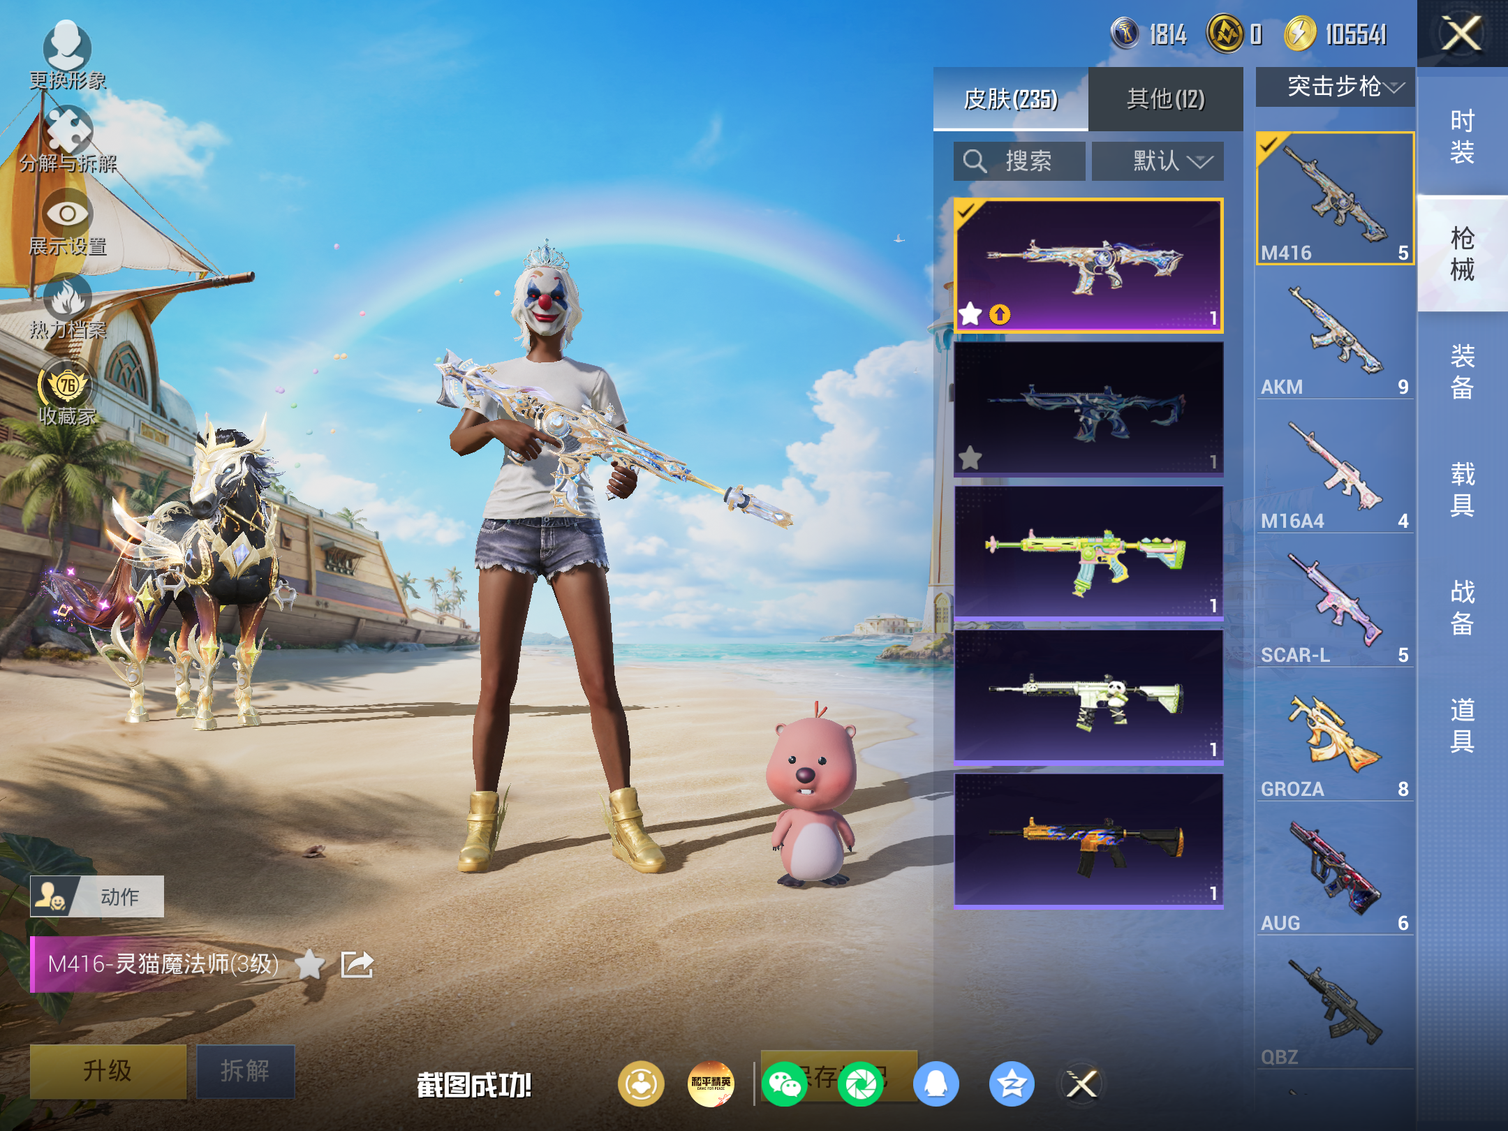Open the 热力档案 flame icon
This screenshot has width=1508, height=1131.
point(68,297)
